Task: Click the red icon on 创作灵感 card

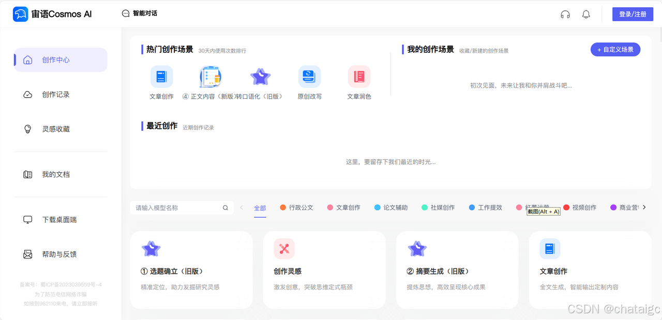Action: coord(284,249)
